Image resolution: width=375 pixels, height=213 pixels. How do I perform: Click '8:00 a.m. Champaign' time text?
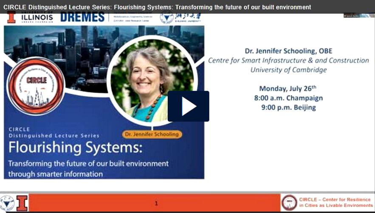click(288, 98)
